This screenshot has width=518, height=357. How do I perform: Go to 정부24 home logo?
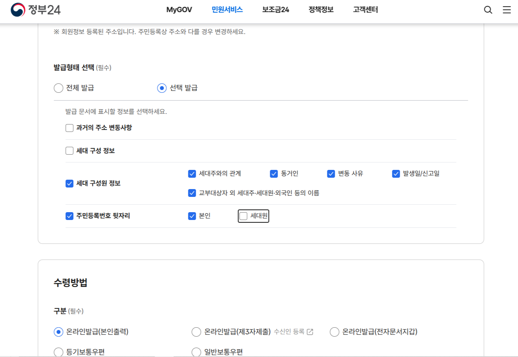click(x=36, y=10)
